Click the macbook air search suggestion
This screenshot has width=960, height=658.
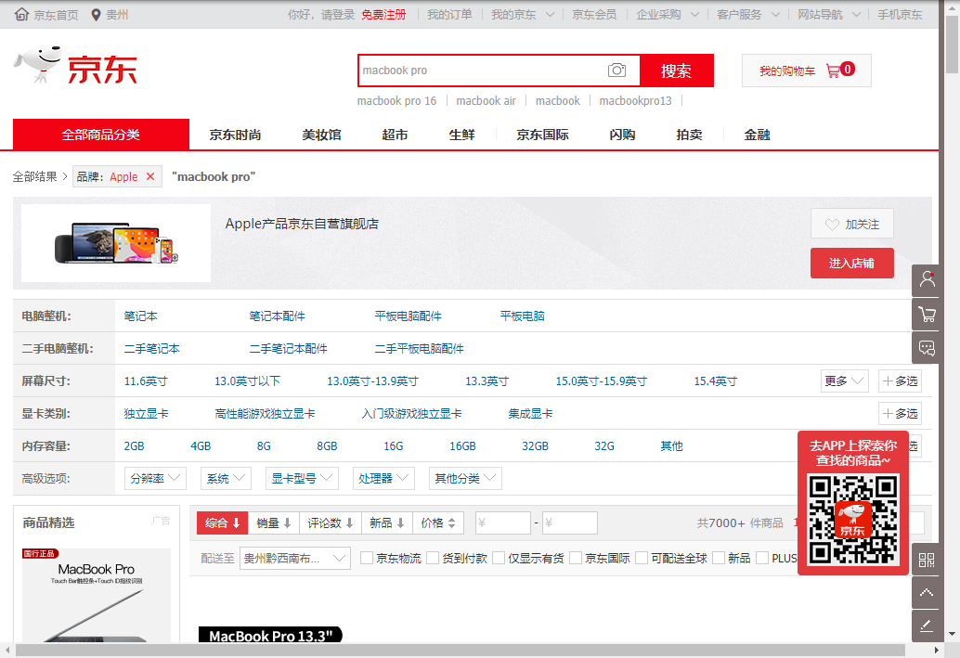pos(486,101)
